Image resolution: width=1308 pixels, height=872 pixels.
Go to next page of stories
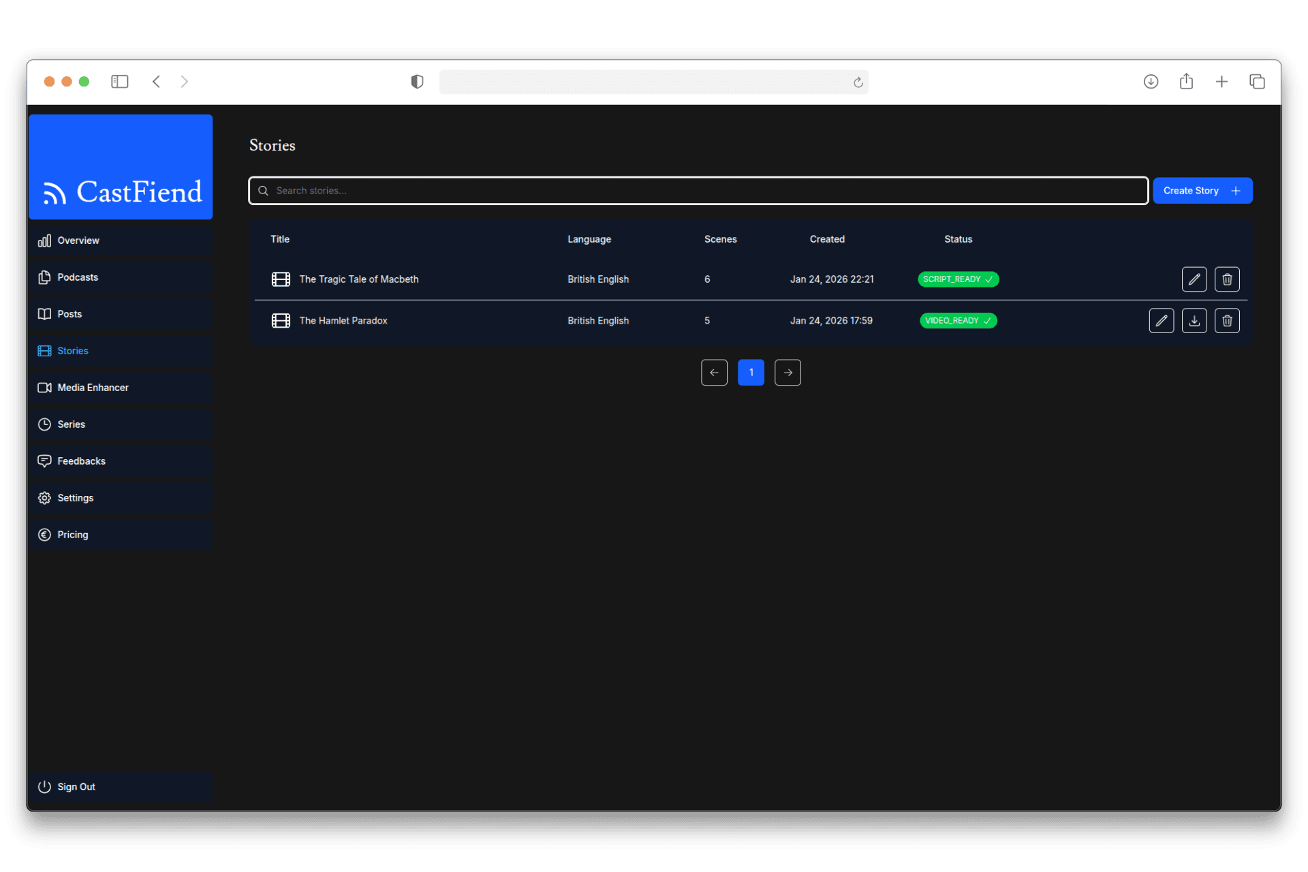787,373
